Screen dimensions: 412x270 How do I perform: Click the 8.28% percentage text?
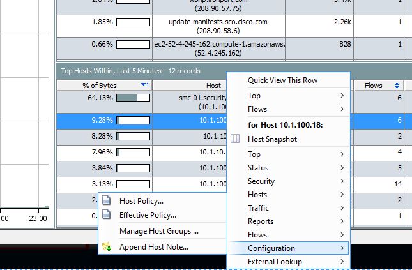pyautogui.click(x=102, y=136)
